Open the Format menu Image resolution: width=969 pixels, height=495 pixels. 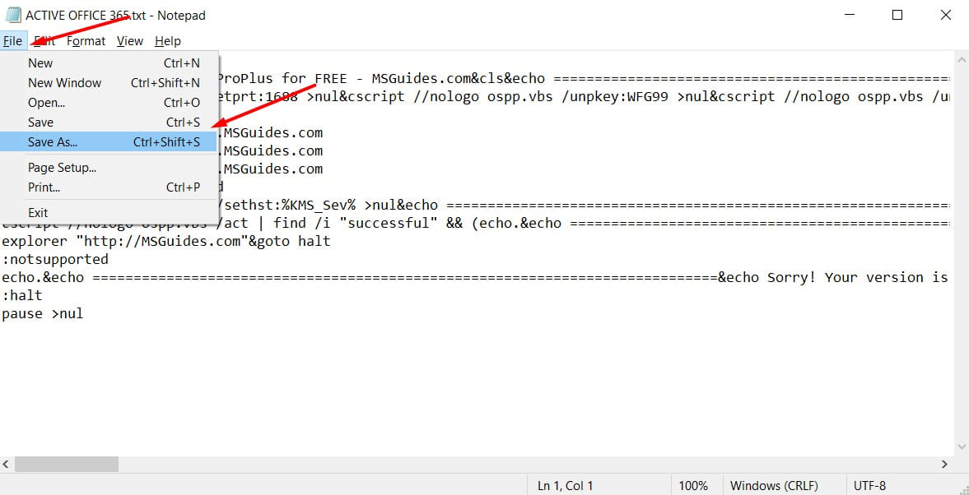point(86,41)
